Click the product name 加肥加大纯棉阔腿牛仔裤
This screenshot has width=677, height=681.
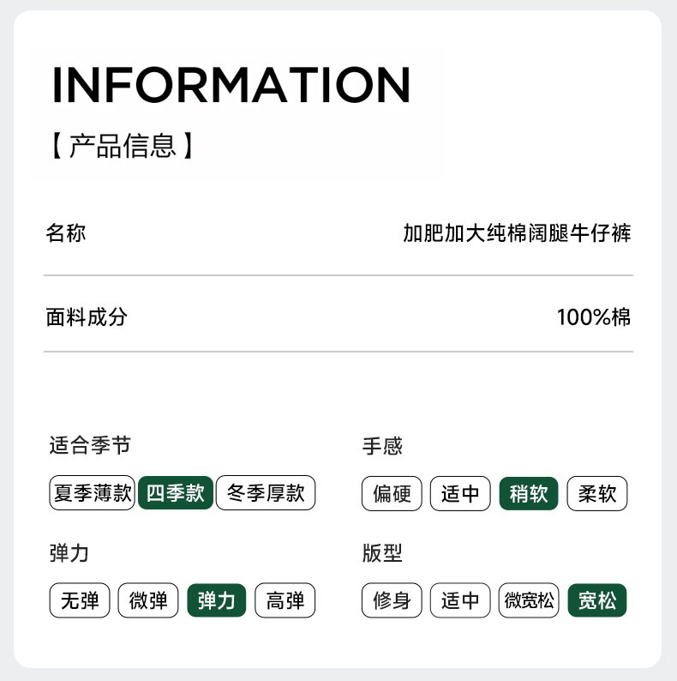(x=517, y=232)
